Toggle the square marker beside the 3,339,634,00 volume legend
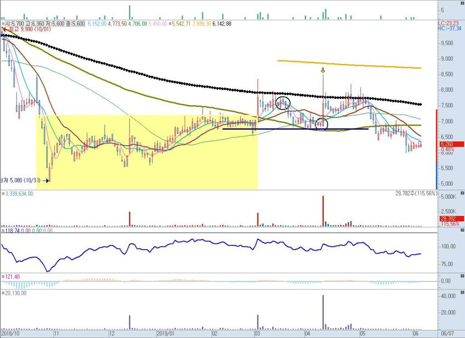The height and width of the screenshot is (338, 465). [x=2, y=194]
